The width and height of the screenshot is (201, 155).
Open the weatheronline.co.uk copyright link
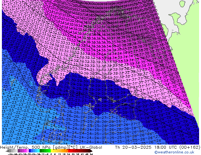tap(174, 152)
